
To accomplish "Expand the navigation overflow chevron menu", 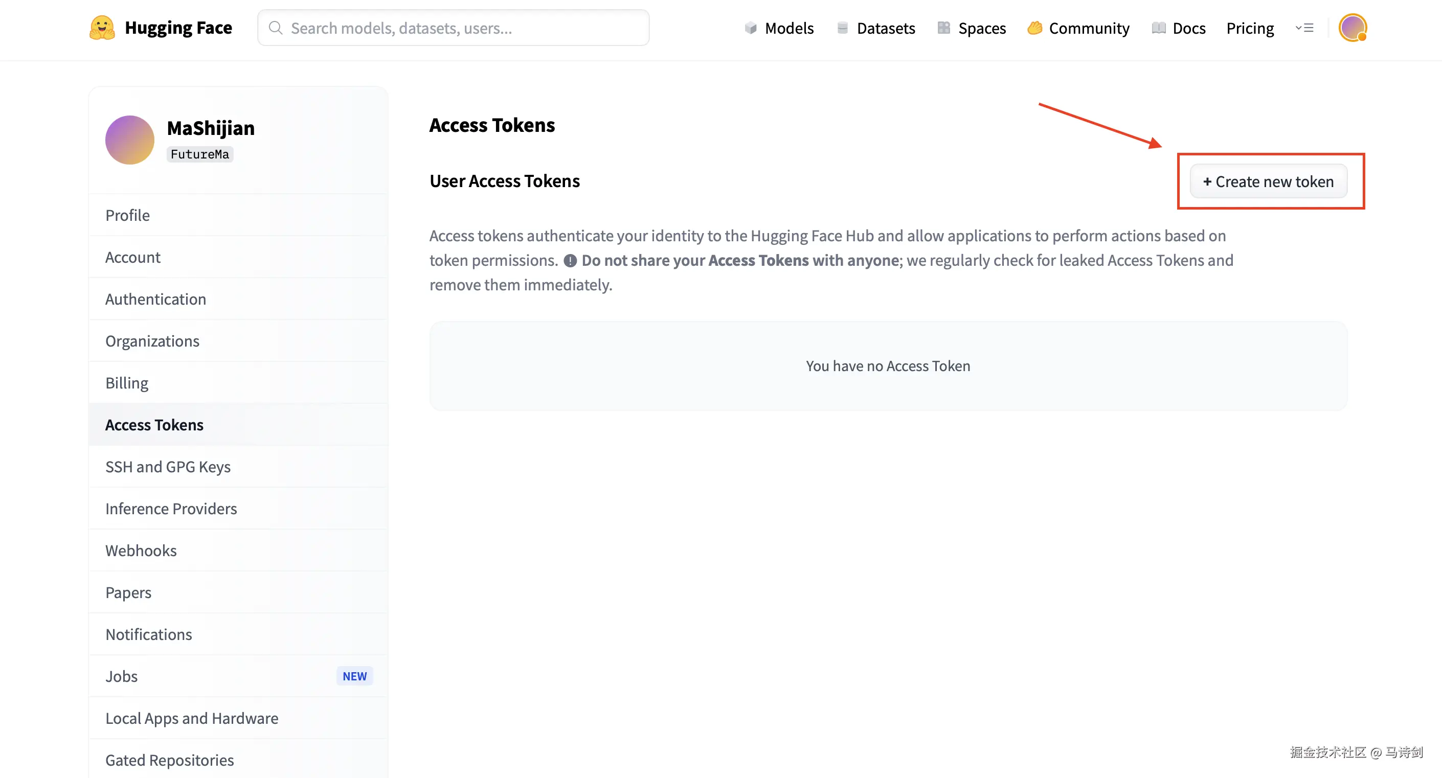I will (x=1305, y=28).
